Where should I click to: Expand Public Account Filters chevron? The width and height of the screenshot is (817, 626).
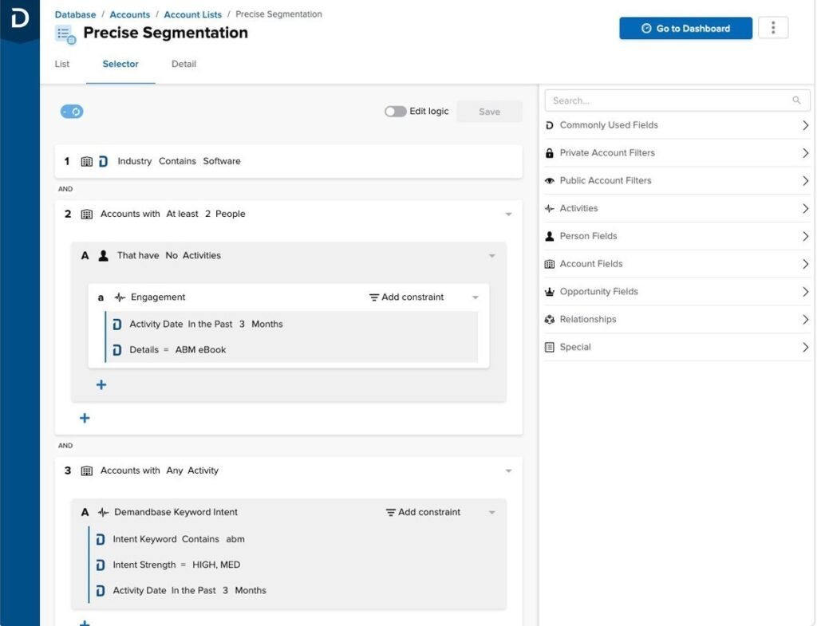(805, 181)
